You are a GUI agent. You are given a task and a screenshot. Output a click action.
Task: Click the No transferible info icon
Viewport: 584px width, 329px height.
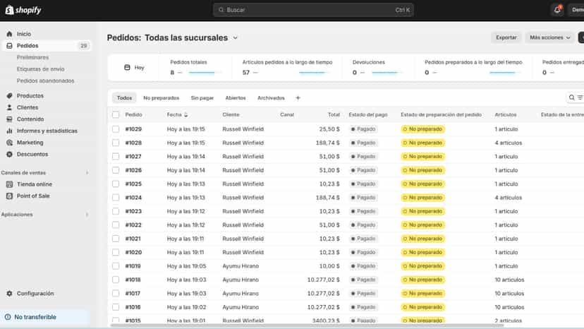point(8,317)
